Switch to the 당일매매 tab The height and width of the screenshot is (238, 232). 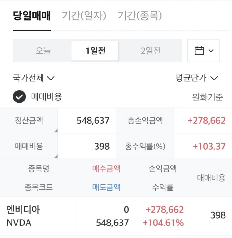[x=32, y=16]
